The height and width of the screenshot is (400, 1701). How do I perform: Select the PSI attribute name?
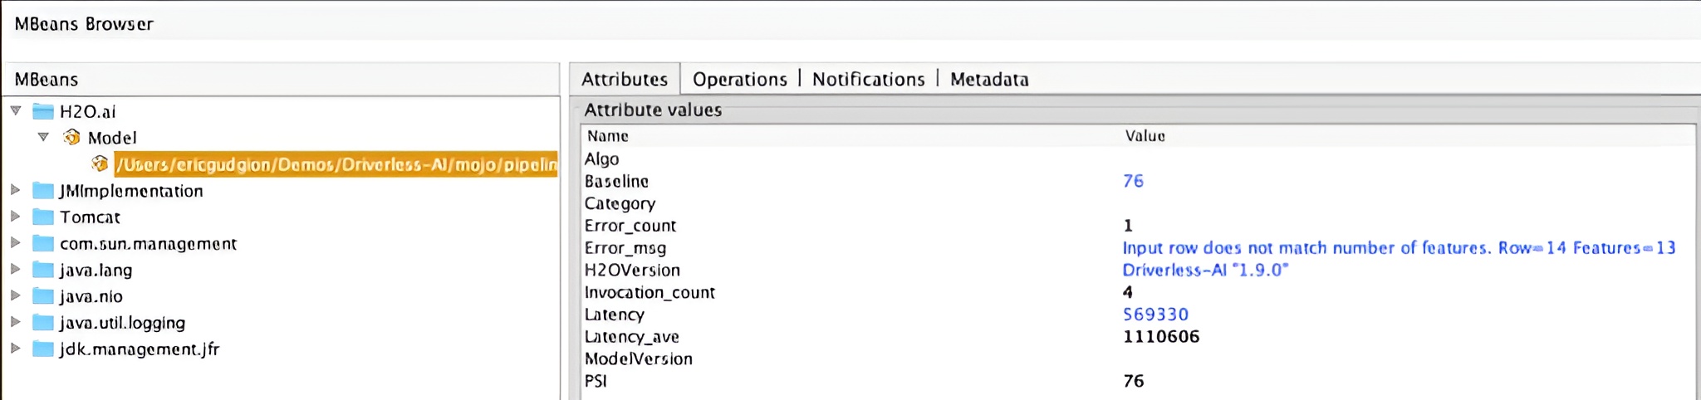(596, 381)
